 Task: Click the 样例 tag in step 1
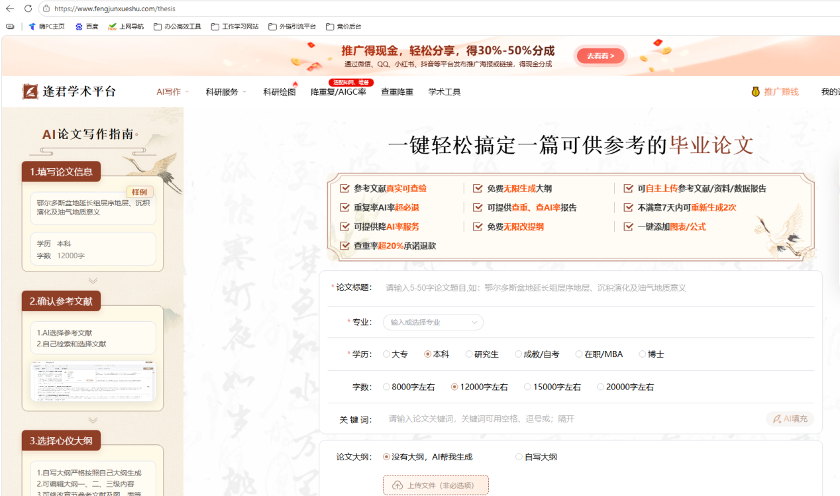pyautogui.click(x=139, y=192)
